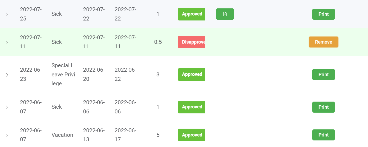The width and height of the screenshot is (368, 147).
Task: Click Approved badge on Vacation row
Action: [x=192, y=135]
